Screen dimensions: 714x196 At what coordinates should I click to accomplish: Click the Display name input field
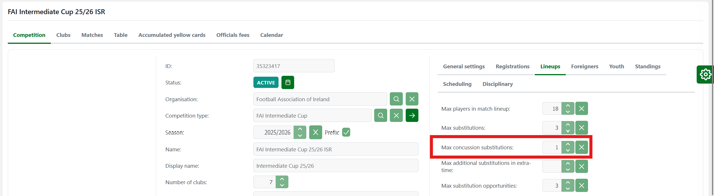tap(335, 166)
